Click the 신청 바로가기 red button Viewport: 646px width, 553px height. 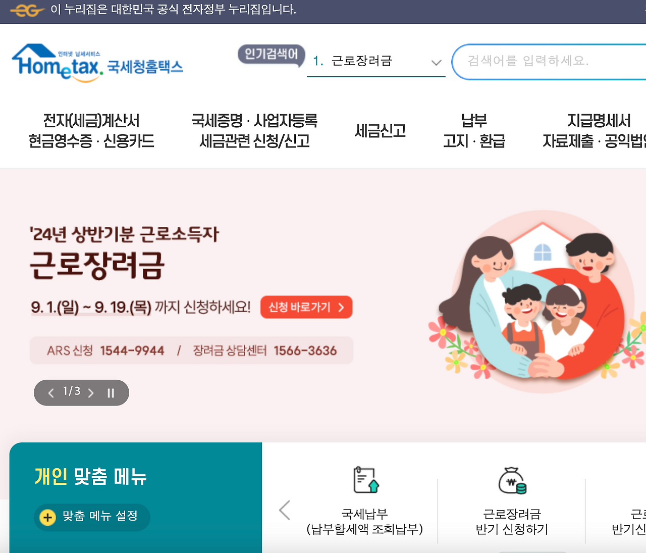[306, 307]
